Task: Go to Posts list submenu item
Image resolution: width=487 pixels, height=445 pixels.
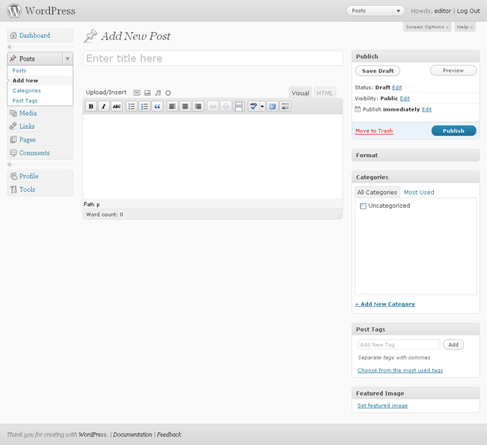Action: click(19, 71)
